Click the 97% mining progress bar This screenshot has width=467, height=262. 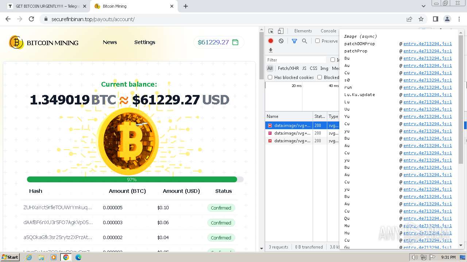coord(135,179)
